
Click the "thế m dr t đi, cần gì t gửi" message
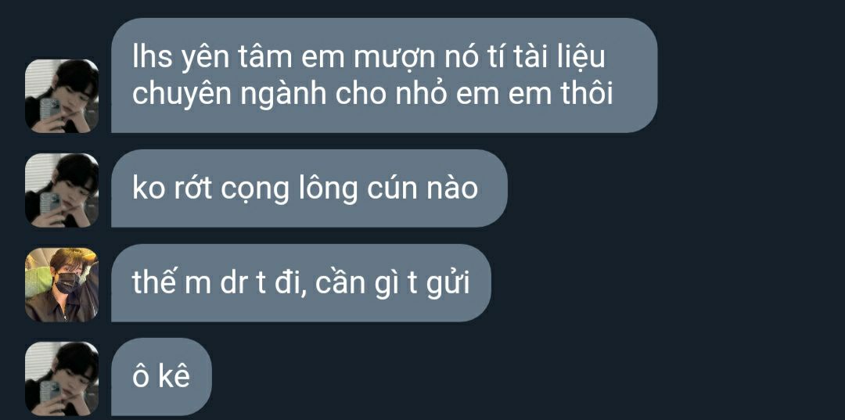click(301, 283)
